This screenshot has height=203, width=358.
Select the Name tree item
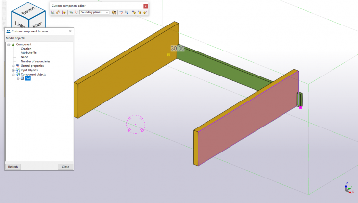click(x=25, y=57)
